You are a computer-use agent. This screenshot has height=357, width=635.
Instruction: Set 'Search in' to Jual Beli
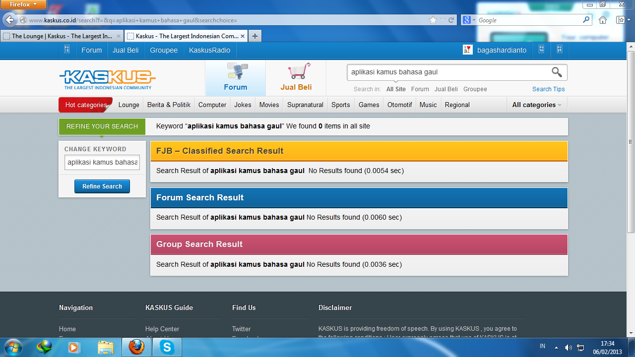tap(446, 89)
